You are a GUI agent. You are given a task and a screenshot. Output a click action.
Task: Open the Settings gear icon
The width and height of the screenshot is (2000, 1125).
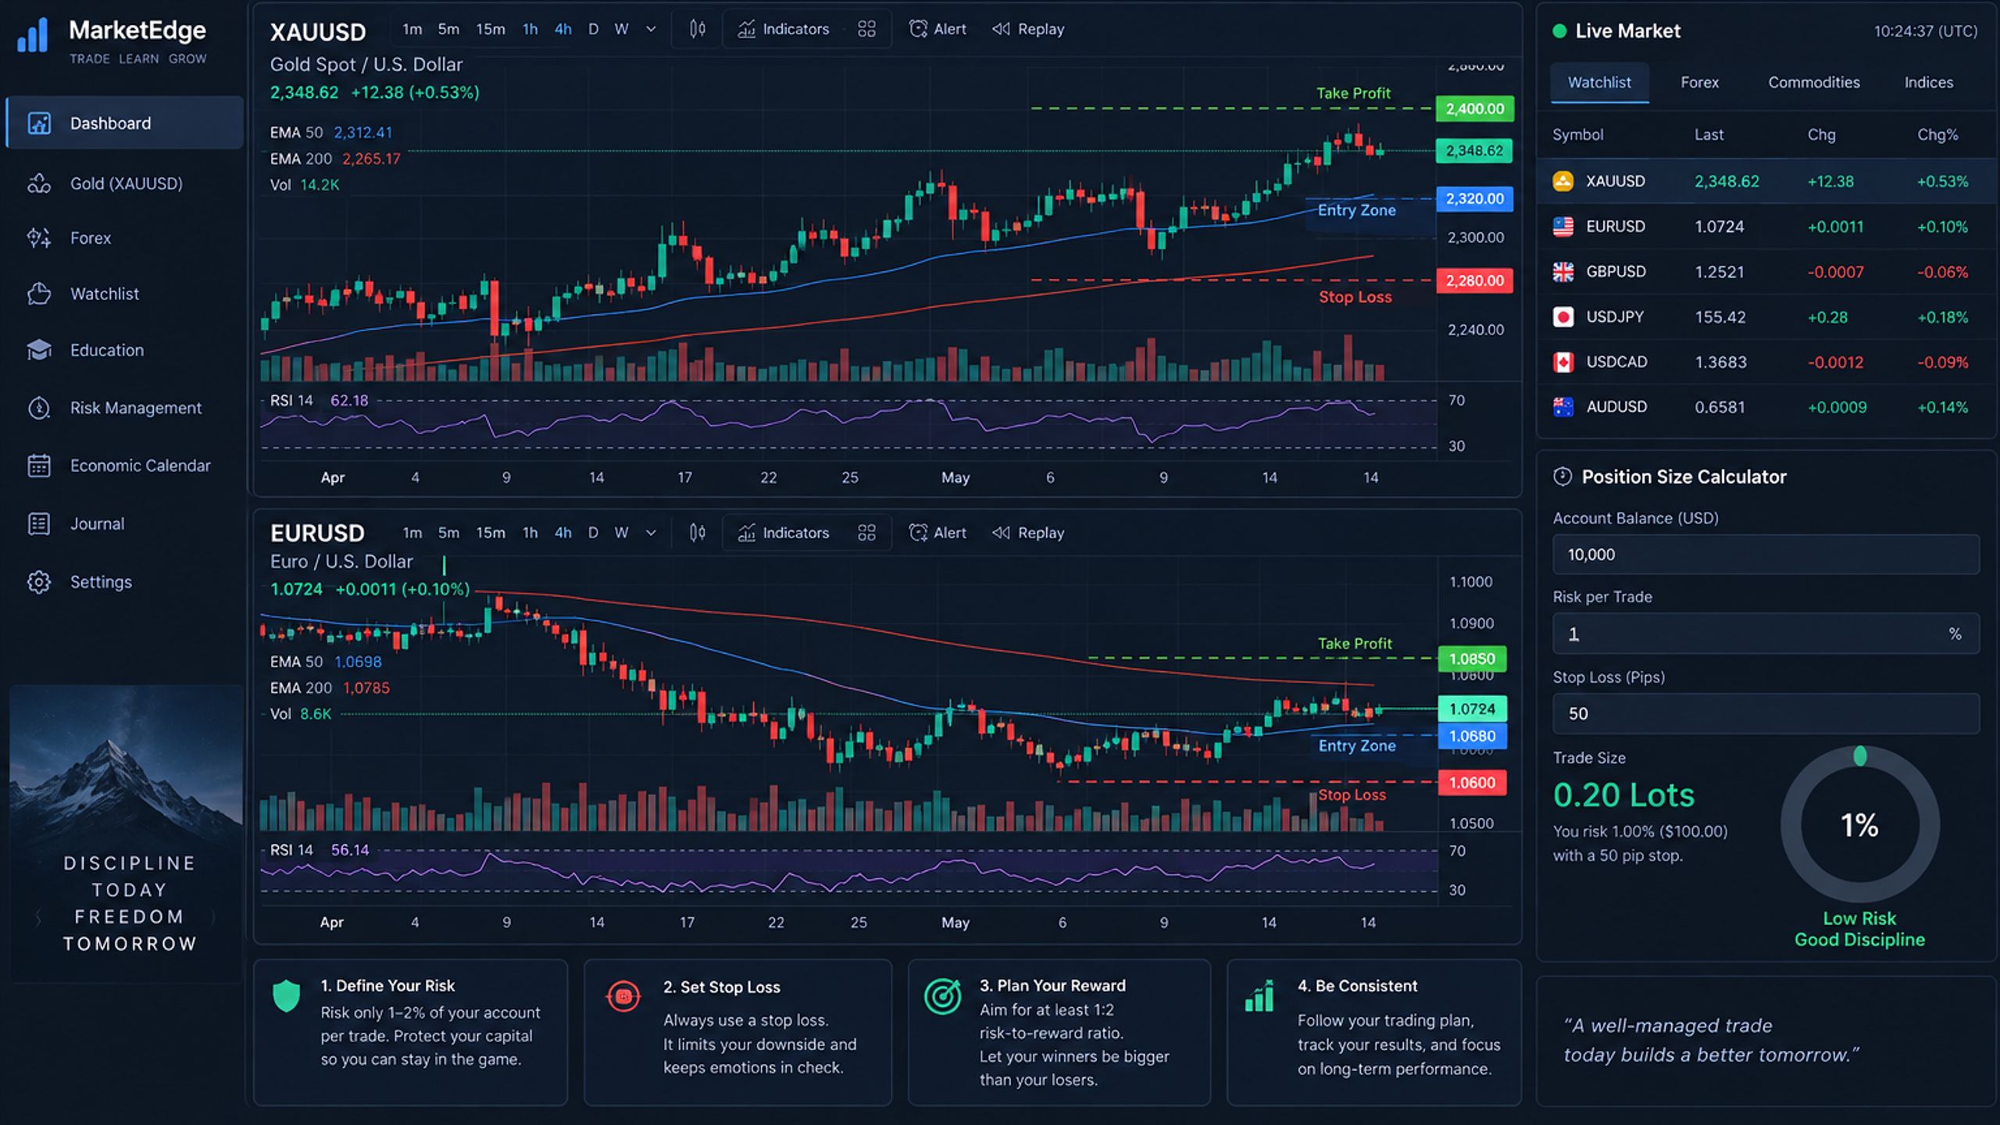point(39,582)
